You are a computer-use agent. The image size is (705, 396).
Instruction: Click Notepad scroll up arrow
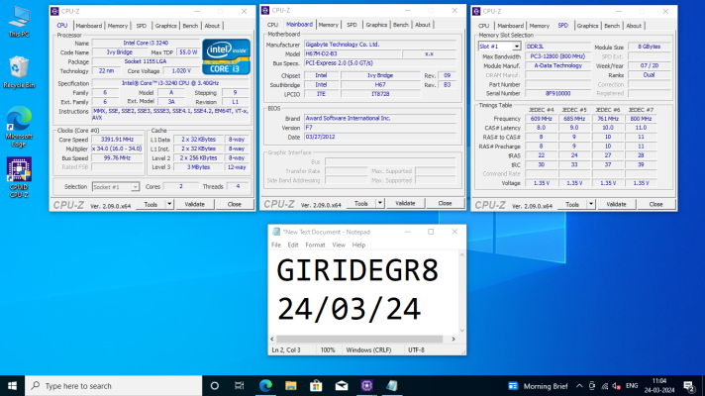[x=461, y=254]
